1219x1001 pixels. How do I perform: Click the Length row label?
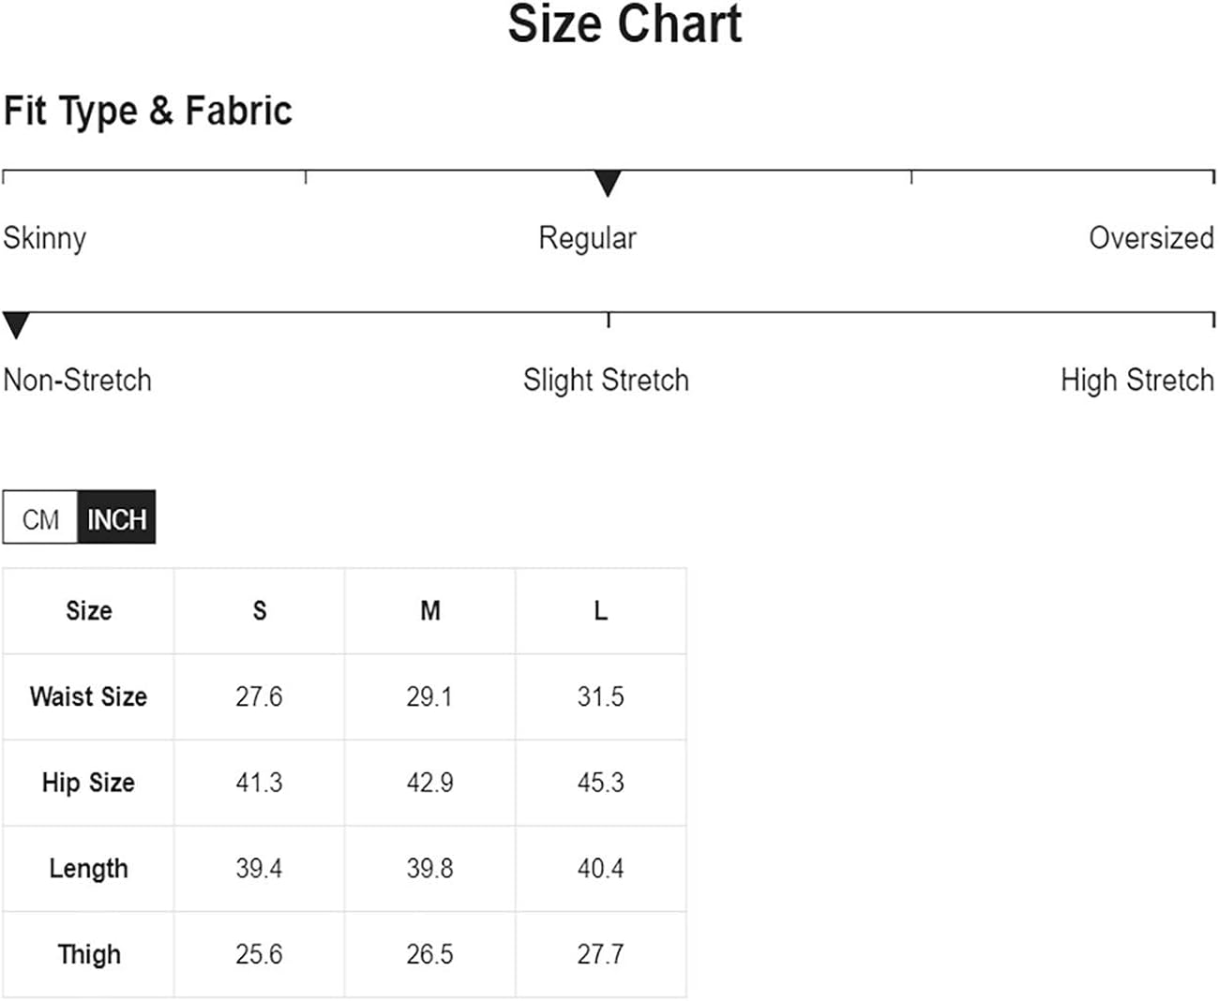(88, 869)
